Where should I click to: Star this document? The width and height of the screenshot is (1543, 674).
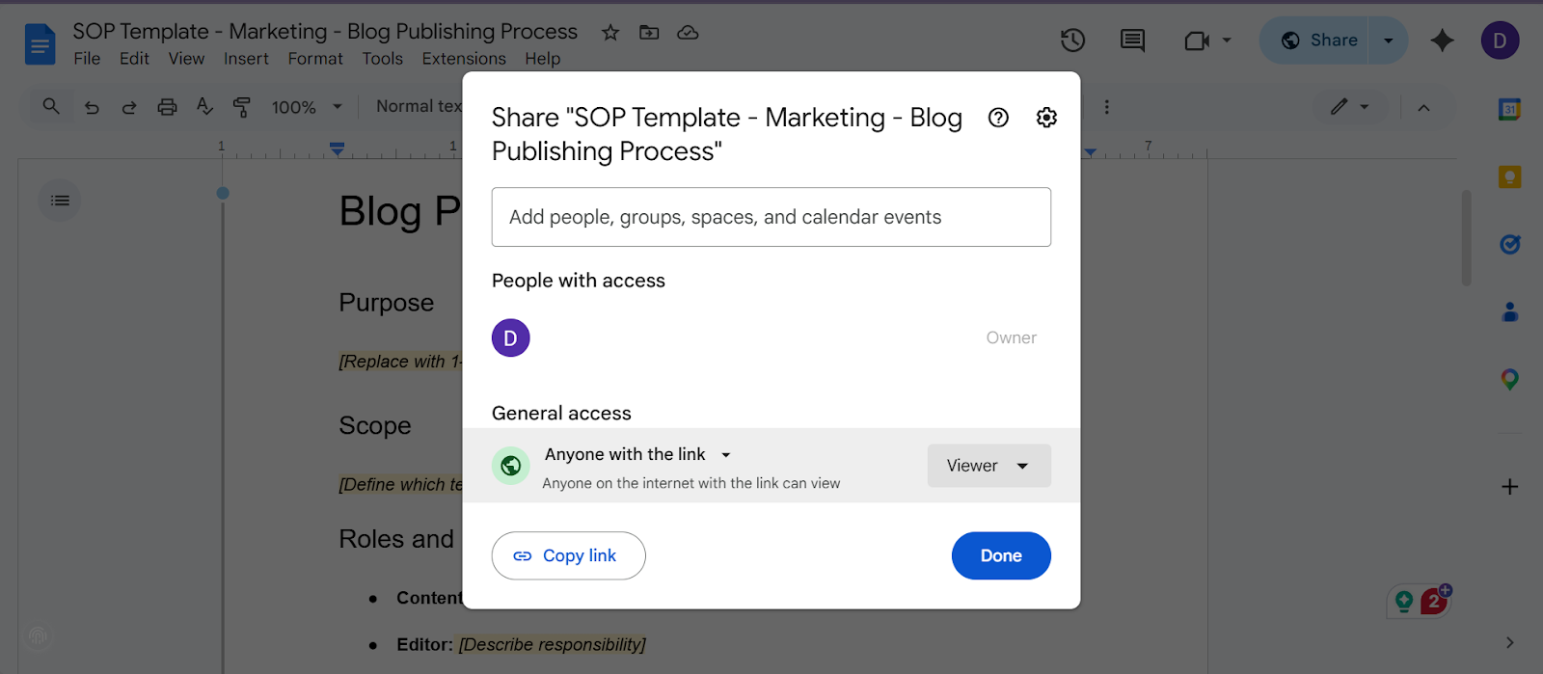coord(610,33)
